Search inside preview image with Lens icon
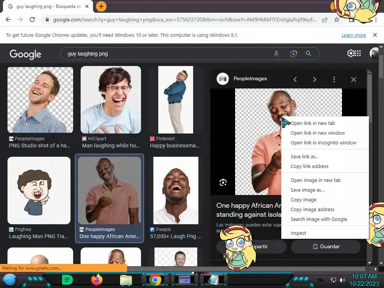The image size is (384, 288). point(223,183)
